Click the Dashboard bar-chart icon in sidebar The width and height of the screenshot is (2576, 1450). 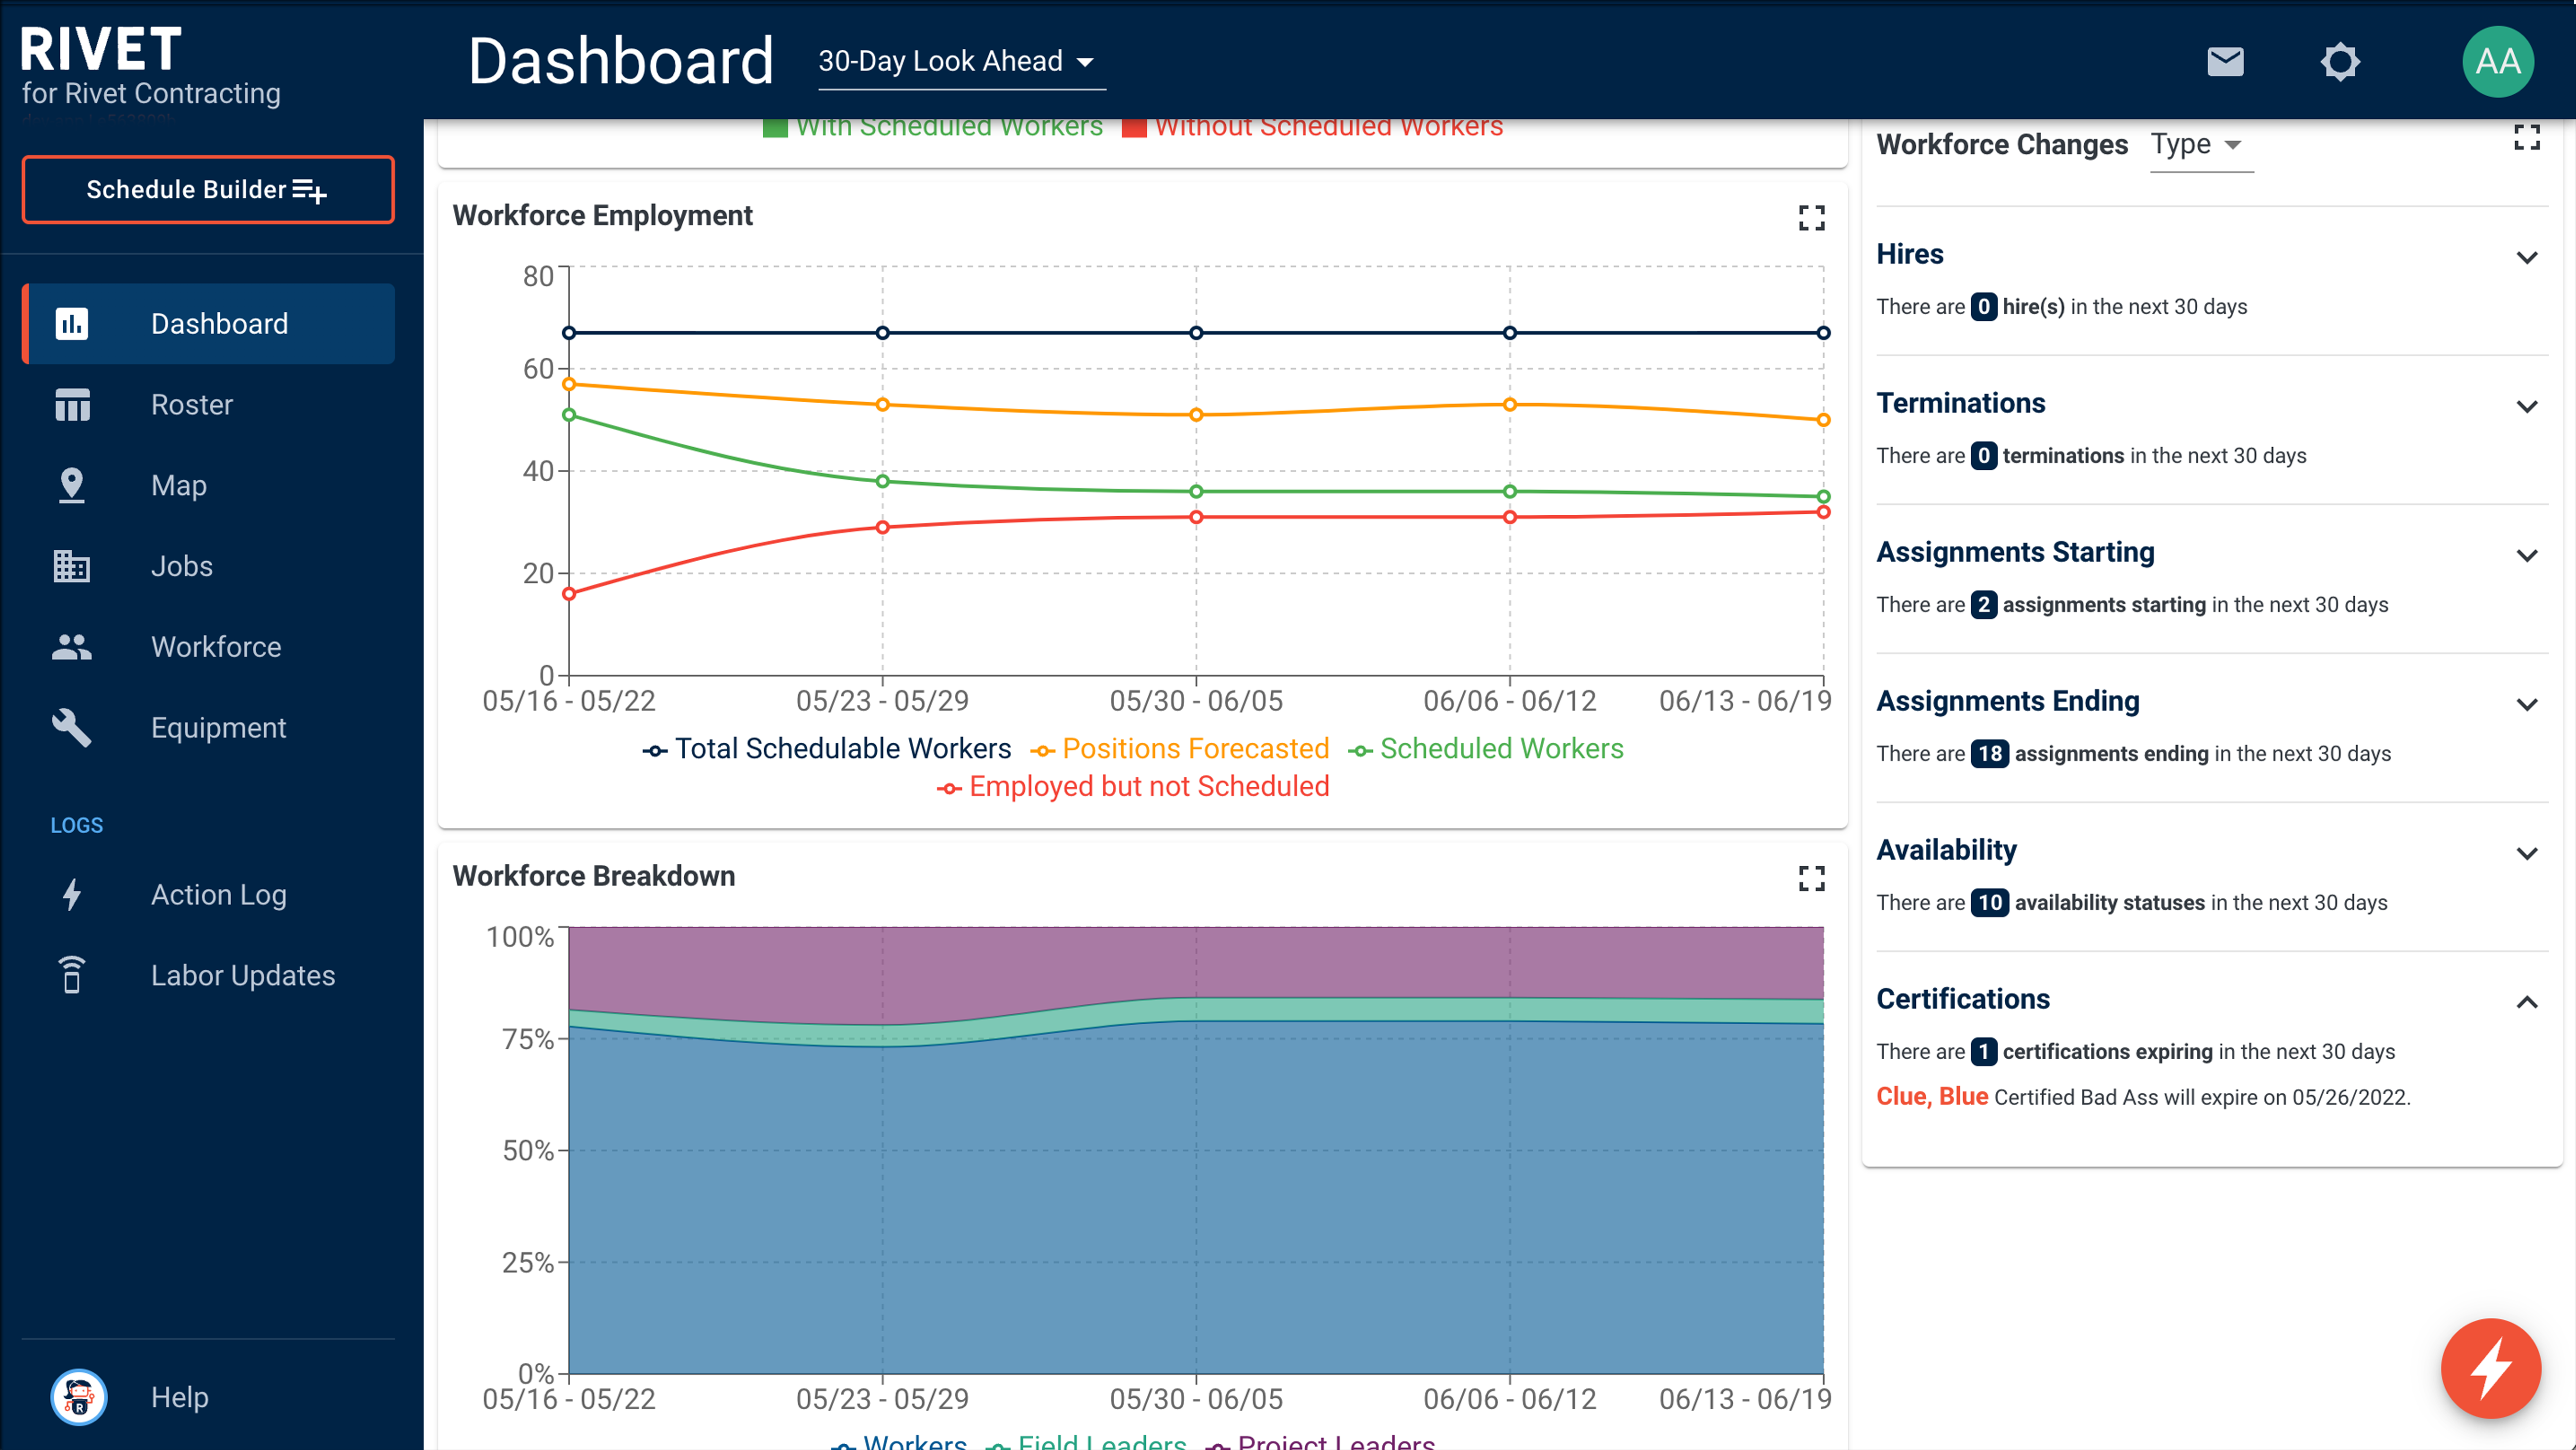click(72, 324)
